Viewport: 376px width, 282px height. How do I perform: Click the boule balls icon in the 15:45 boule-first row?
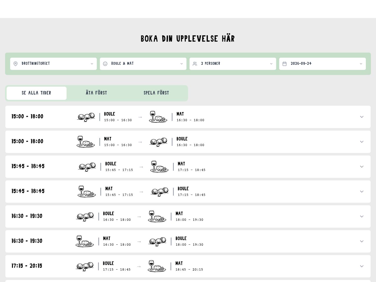coord(87,167)
